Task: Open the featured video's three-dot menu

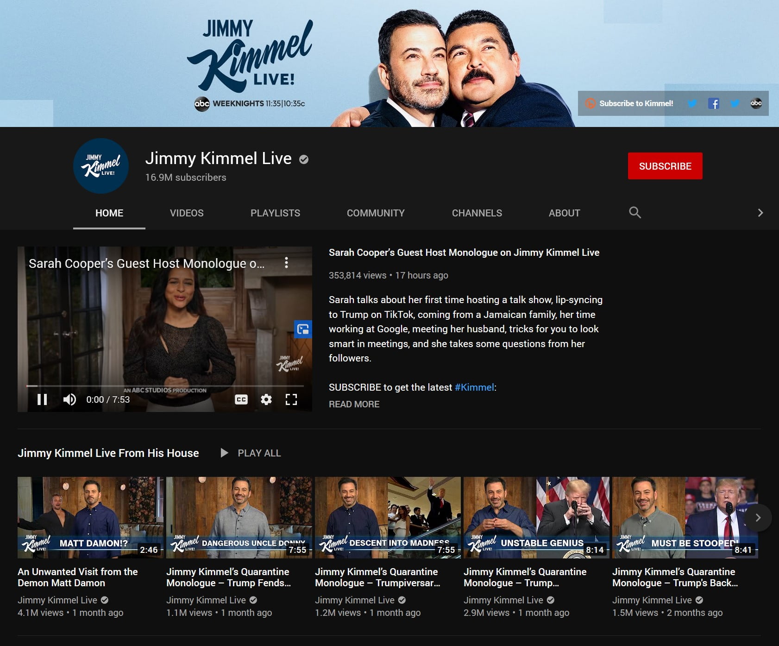Action: tap(286, 263)
